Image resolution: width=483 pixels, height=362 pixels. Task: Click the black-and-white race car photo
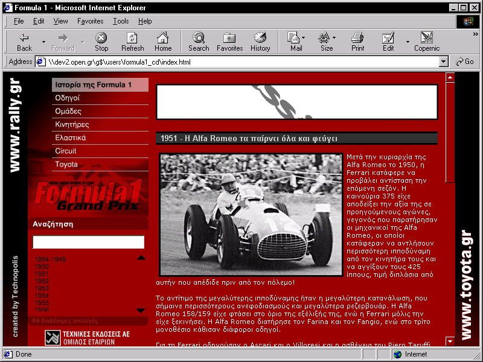coord(251,215)
